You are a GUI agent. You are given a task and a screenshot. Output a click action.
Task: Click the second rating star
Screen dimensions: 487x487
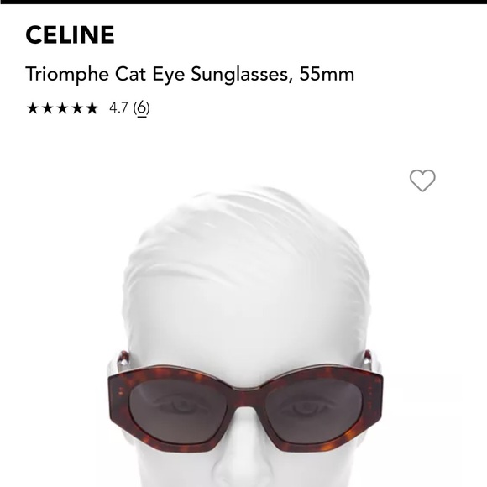coord(47,108)
